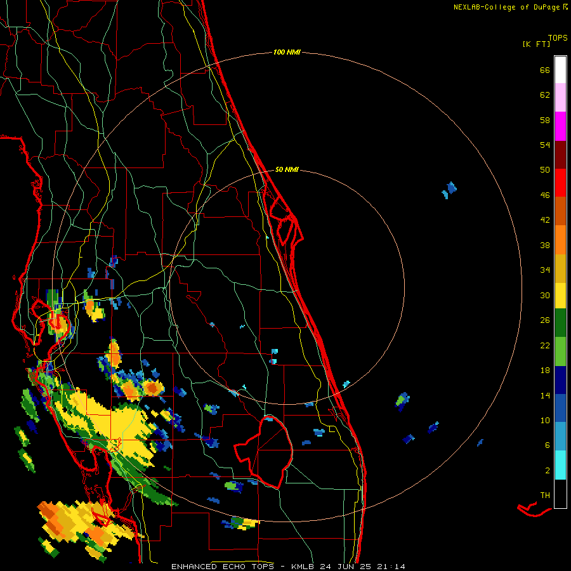
Task: Pick the dark orange legend swatch
Action: click(560, 211)
